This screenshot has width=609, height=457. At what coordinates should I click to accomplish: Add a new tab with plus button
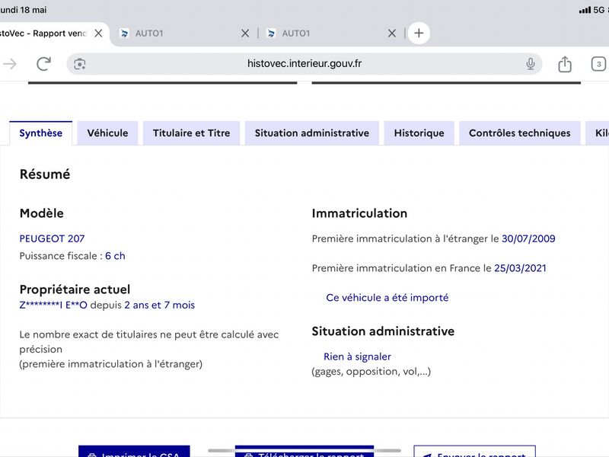click(419, 33)
